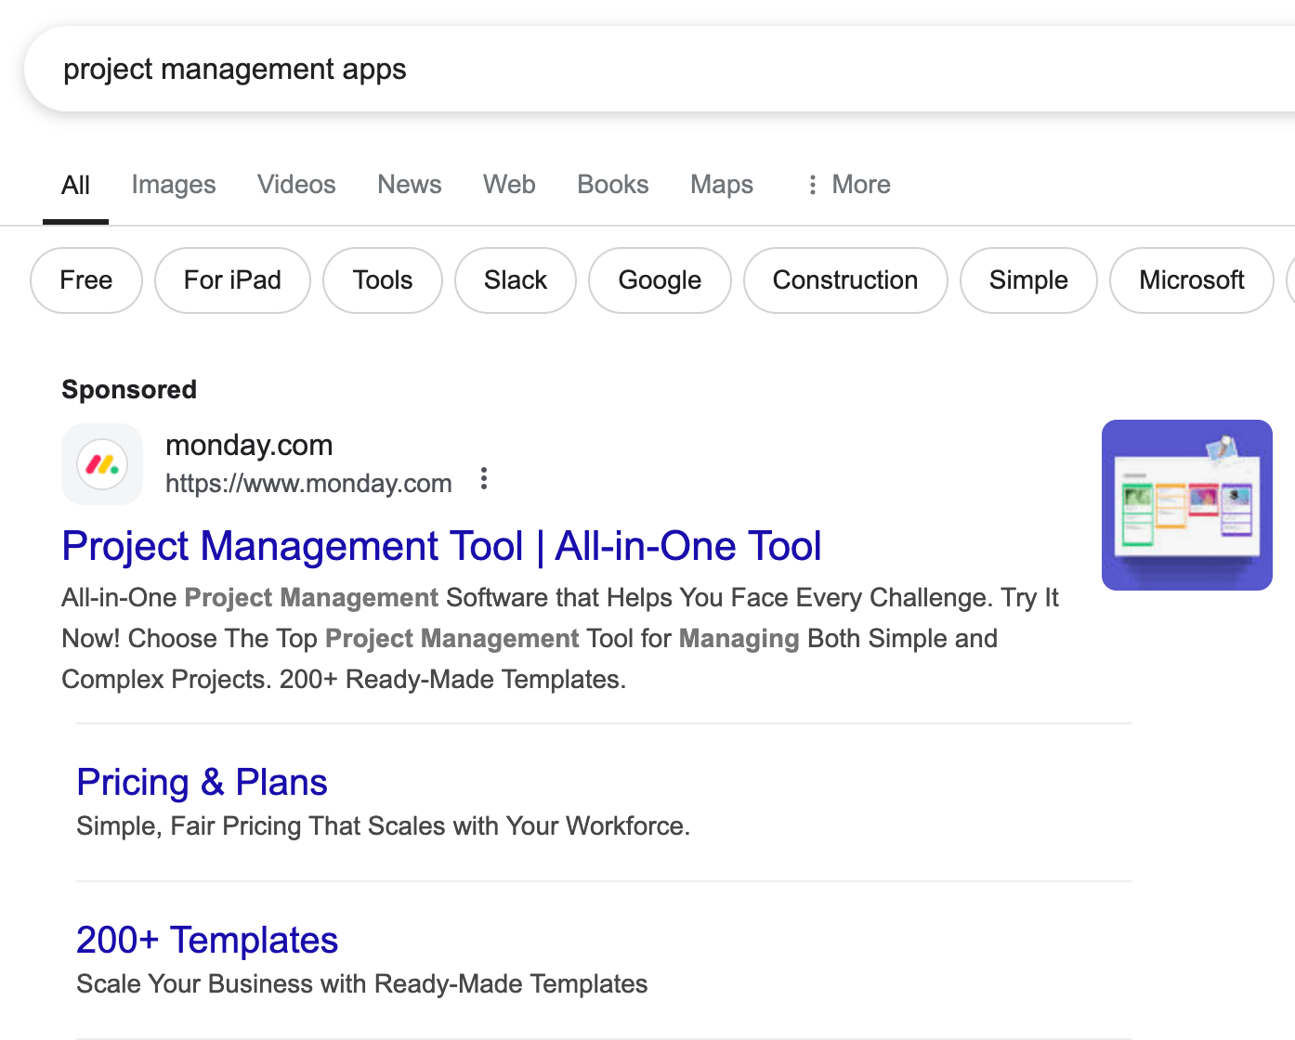Click the monday.com logo icon
The image size is (1295, 1040).
[x=102, y=464]
